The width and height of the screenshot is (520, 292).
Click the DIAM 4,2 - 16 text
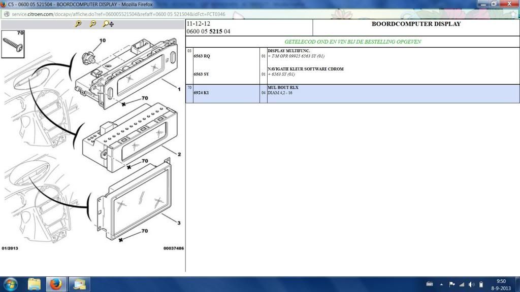[280, 93]
